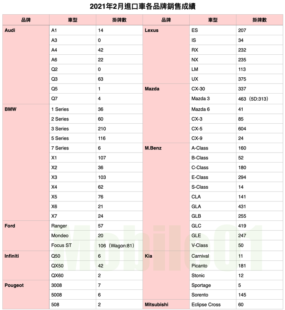Screen dimensions: 285x310
Task: Click the rightmost 掛牌數 column header
Action: (260, 20)
